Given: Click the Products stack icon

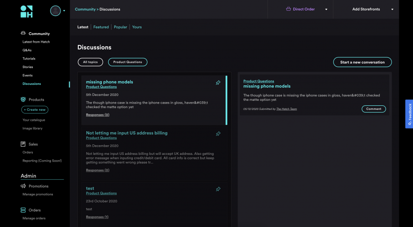Looking at the screenshot, I should click(x=23, y=99).
